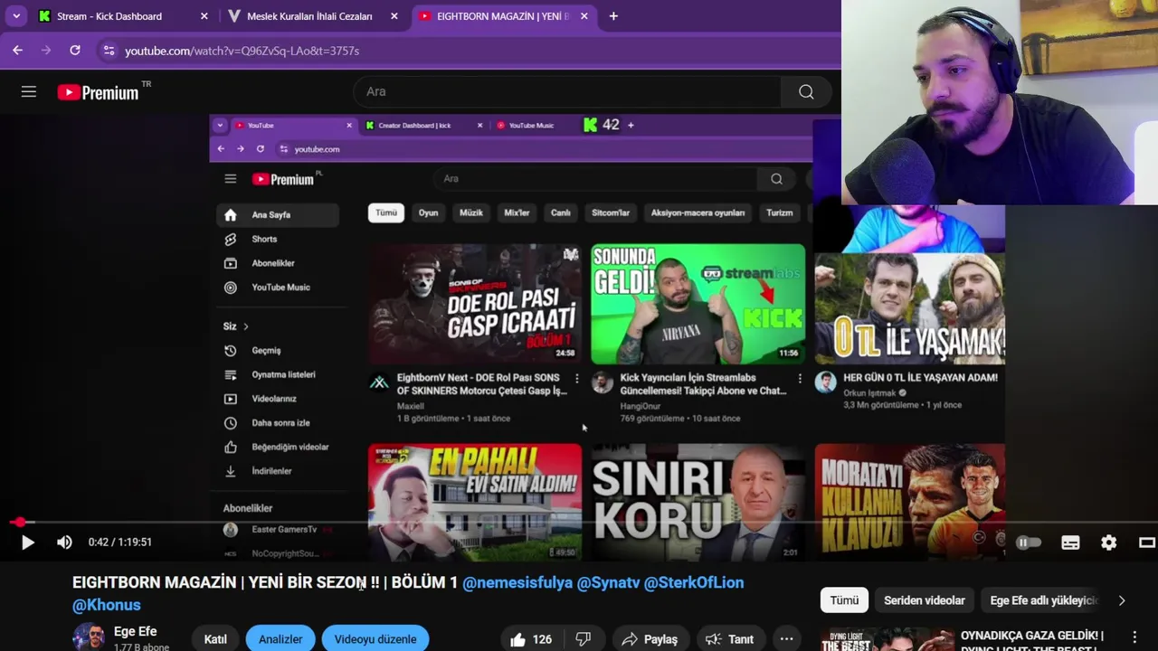Click Beğendiğim videolar thumbs item
The width and height of the screenshot is (1158, 651).
point(279,447)
